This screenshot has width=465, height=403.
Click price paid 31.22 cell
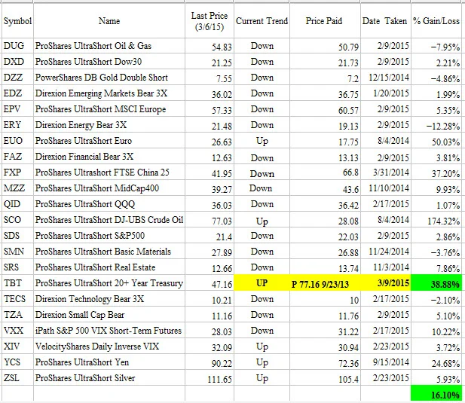(325, 330)
